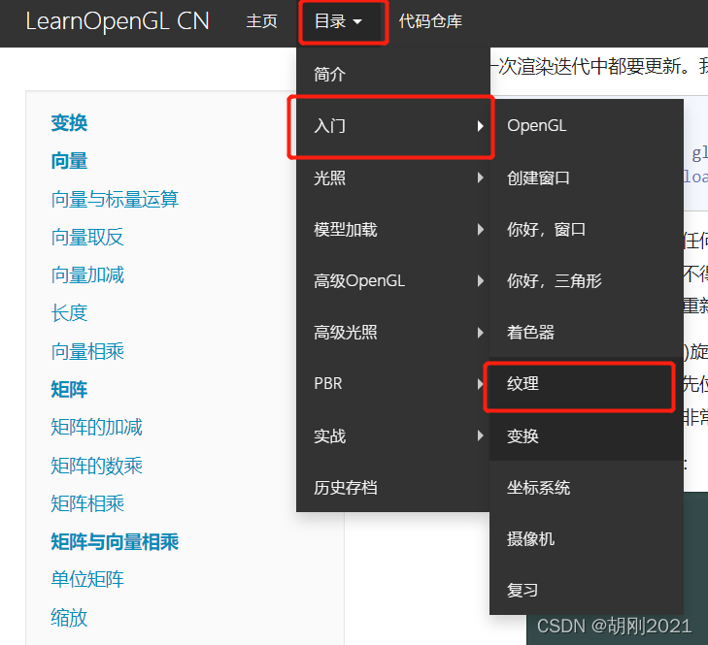This screenshot has width=708, height=645.
Task: Open 向量相乘 sidebar link
Action: tap(87, 351)
